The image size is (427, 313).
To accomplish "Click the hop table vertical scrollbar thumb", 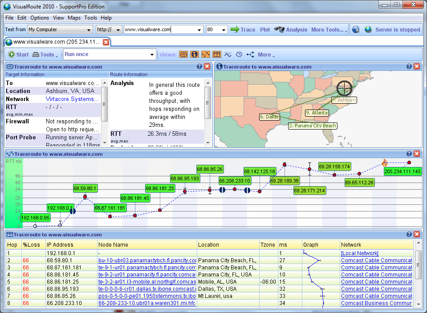I will click(x=418, y=264).
